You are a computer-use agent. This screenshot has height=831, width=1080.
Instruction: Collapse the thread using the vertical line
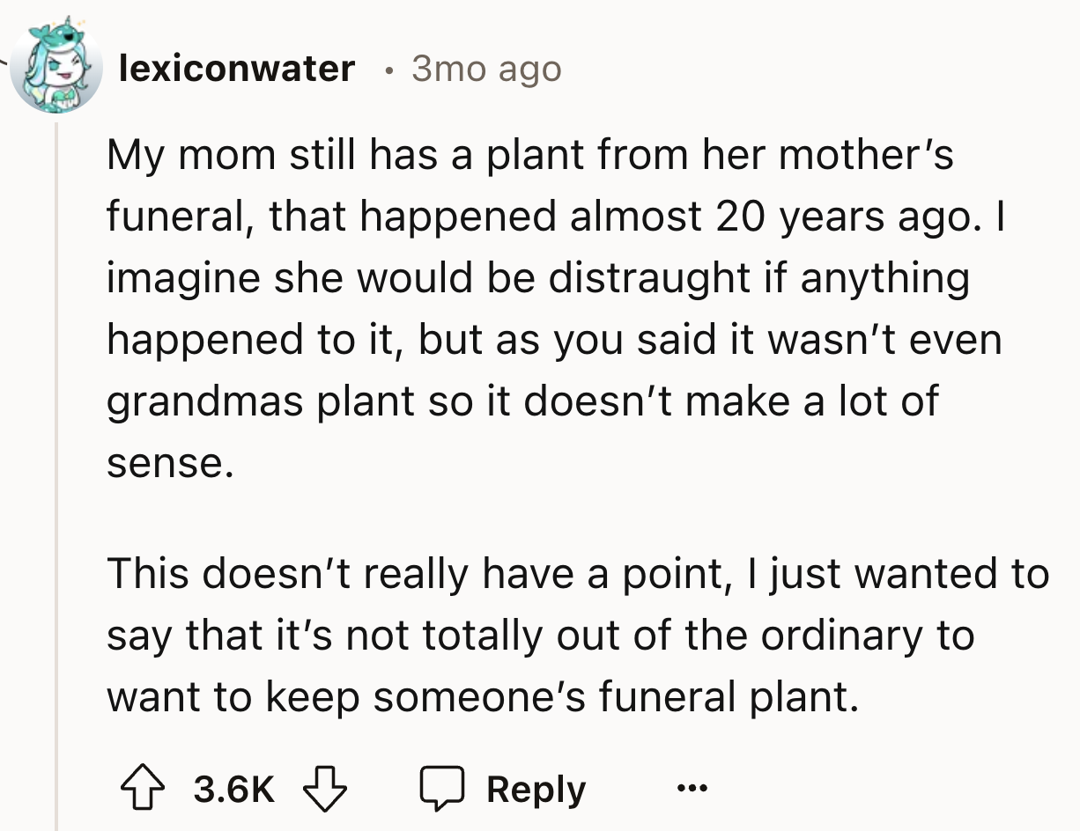(x=57, y=475)
